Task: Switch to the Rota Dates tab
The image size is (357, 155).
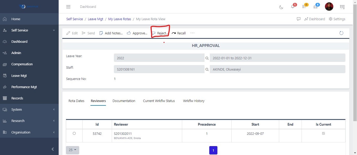Action: [x=76, y=101]
